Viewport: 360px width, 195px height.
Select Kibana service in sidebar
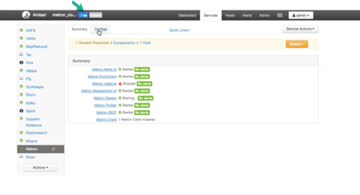click(31, 141)
